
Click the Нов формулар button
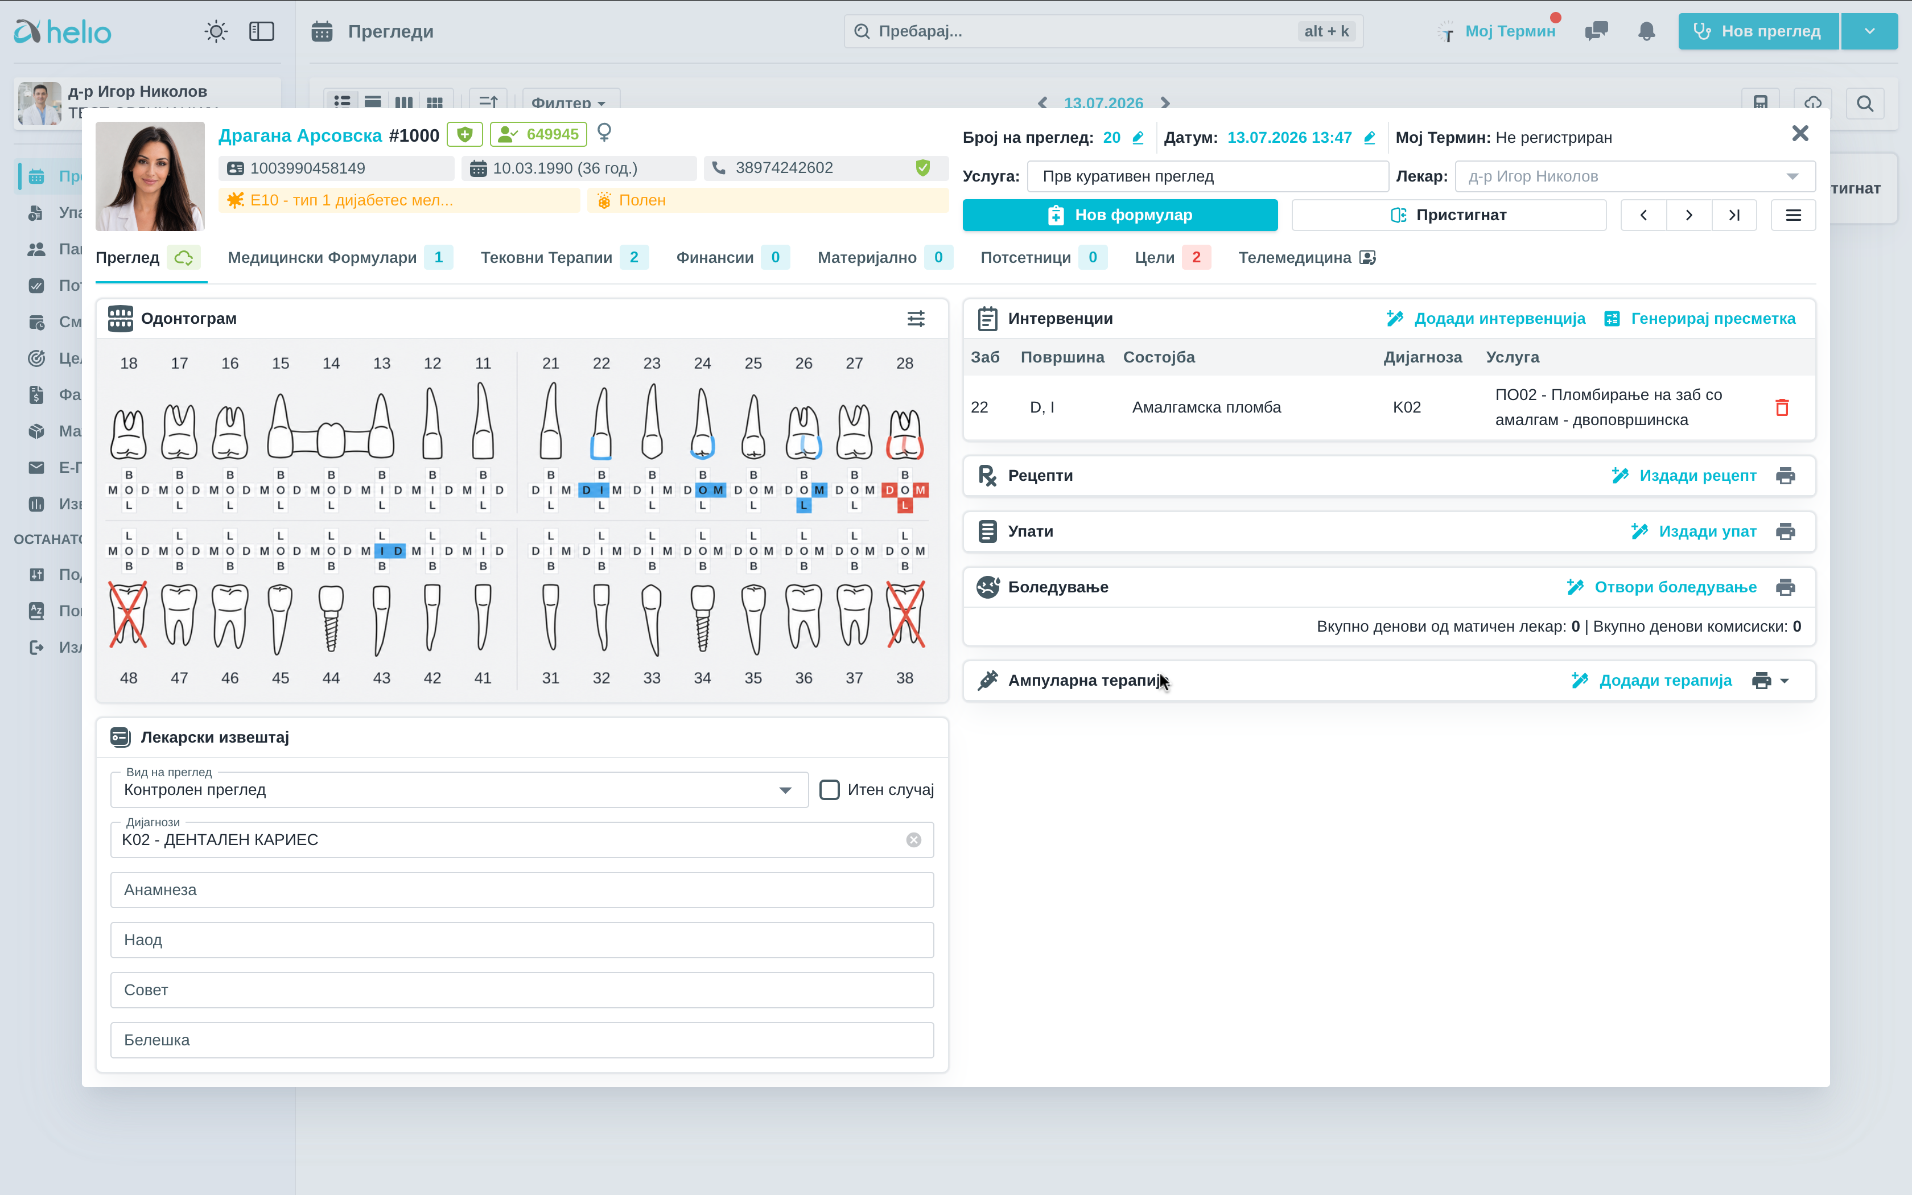point(1119,215)
